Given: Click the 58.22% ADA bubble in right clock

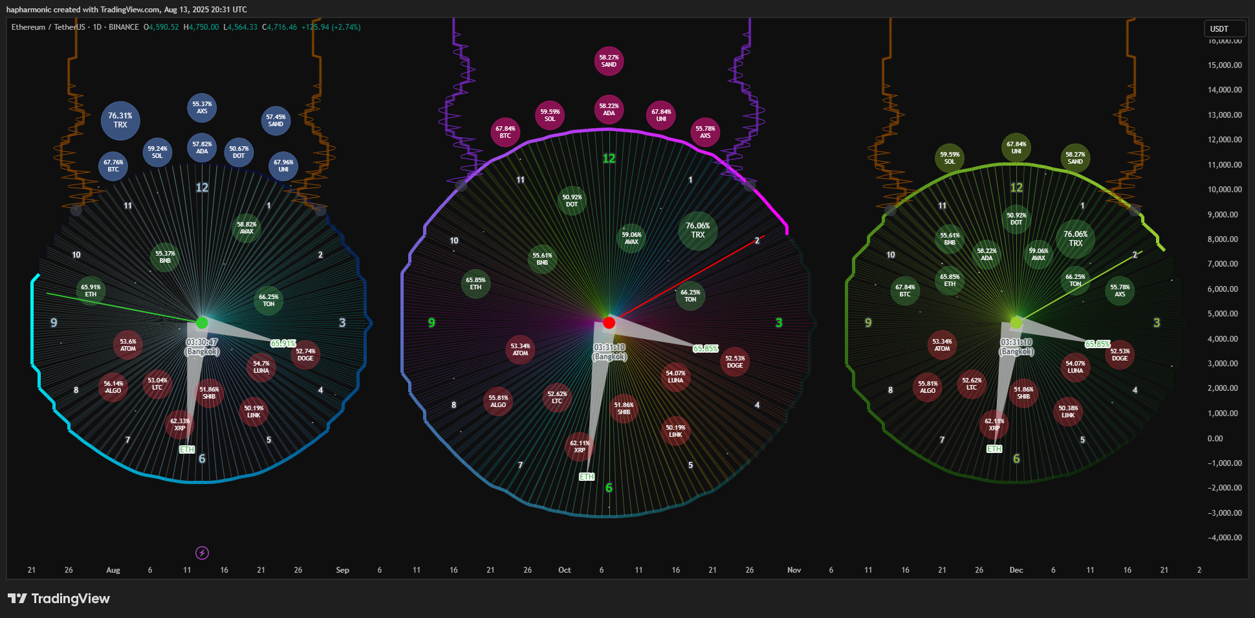Looking at the screenshot, I should 987,254.
